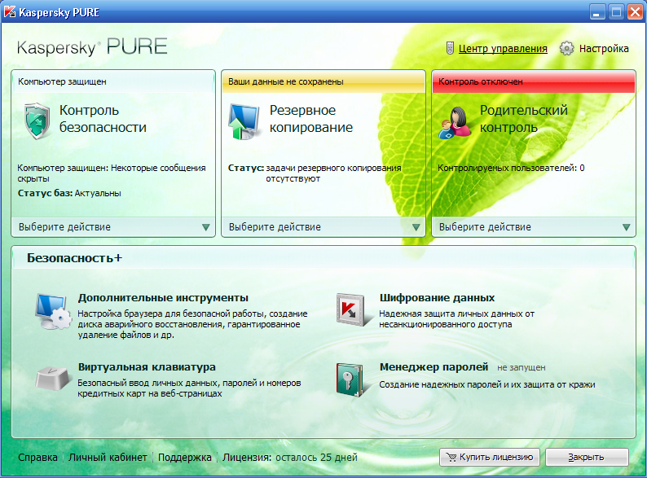Click 'Контролируемых пользователей: 0' text
The image size is (647, 478).
pyautogui.click(x=511, y=168)
